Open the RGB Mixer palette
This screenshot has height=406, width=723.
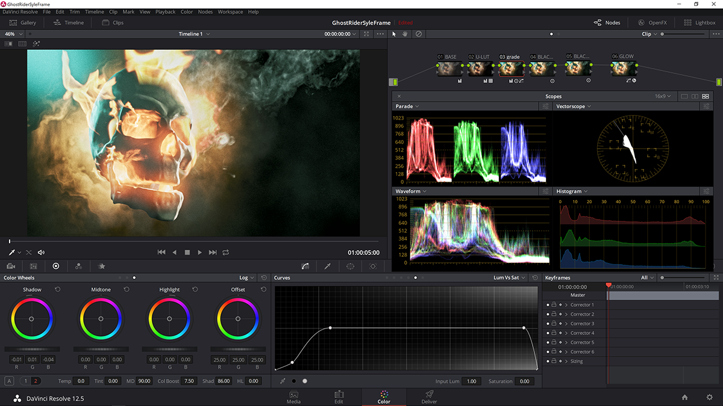coord(78,266)
